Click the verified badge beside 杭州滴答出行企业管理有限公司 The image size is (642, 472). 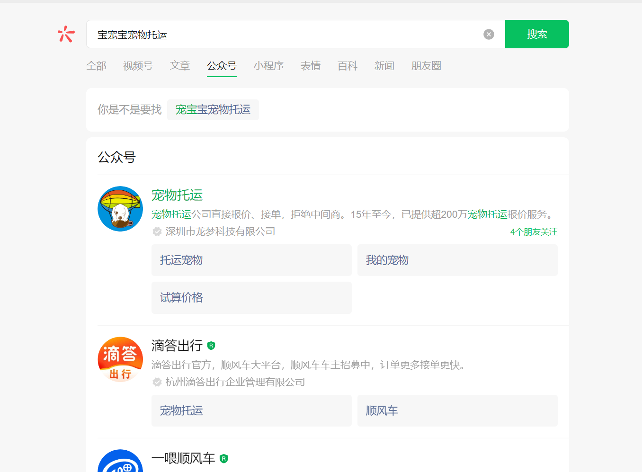point(157,382)
